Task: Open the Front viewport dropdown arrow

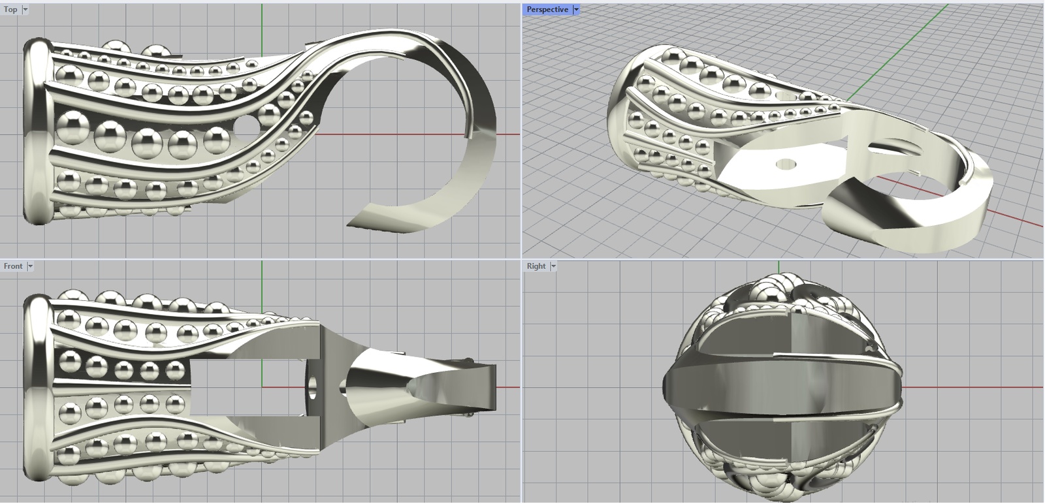Action: tap(30, 266)
